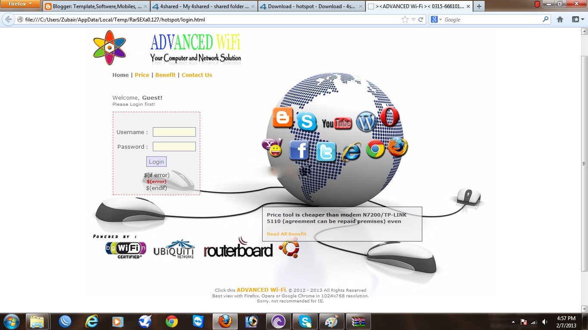The height and width of the screenshot is (330, 588).
Task: Open the Benefit navigation link
Action: point(165,75)
